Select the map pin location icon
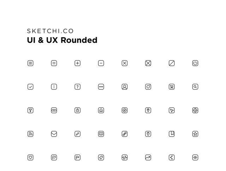Screen dimensions: 226x171 (x=148, y=110)
